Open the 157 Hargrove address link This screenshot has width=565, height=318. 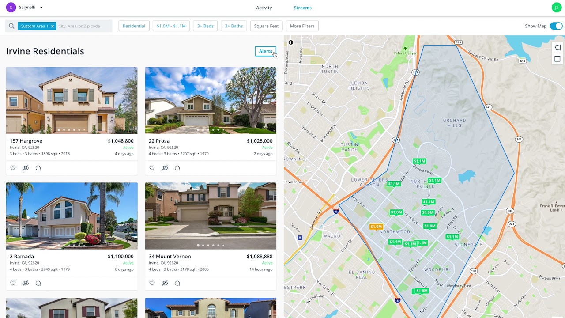click(26, 141)
